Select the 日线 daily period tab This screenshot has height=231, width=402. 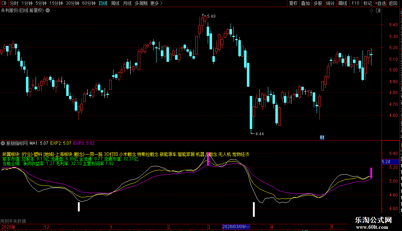pos(103,3)
